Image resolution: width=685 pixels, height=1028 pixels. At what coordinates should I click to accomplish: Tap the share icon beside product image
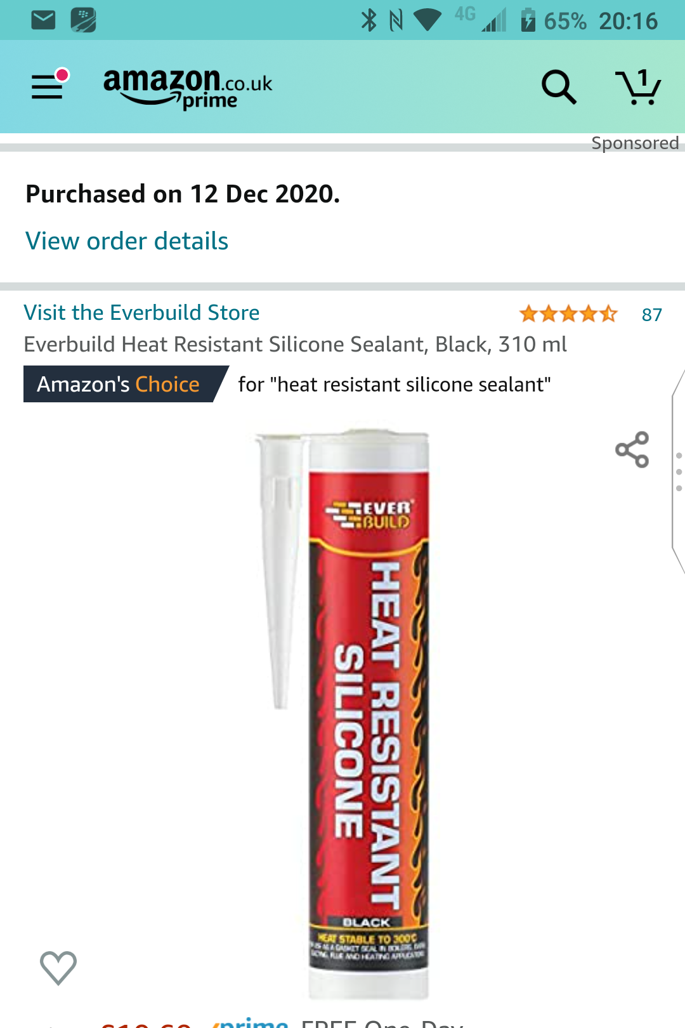coord(632,450)
